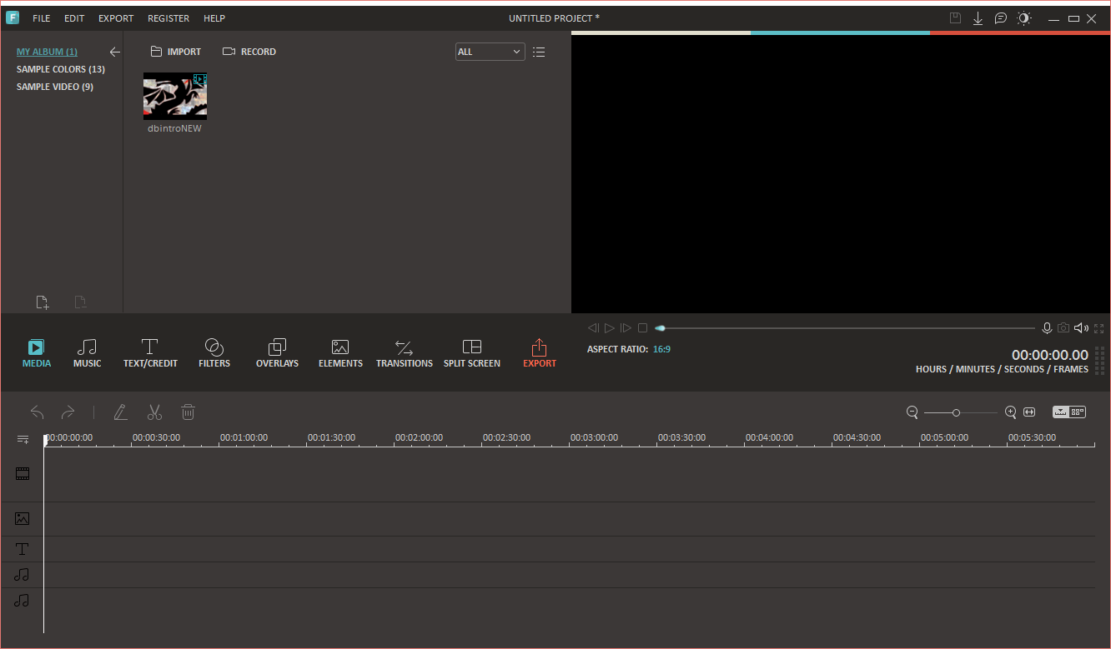Collapse album panel with back arrow
The height and width of the screenshot is (649, 1111).
pos(115,52)
